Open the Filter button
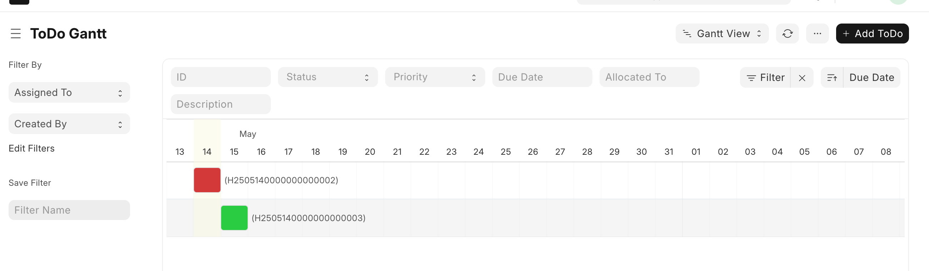 [x=765, y=78]
